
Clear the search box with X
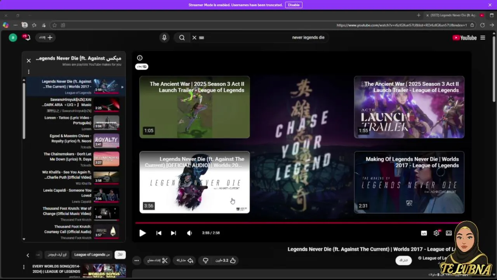coord(194,38)
